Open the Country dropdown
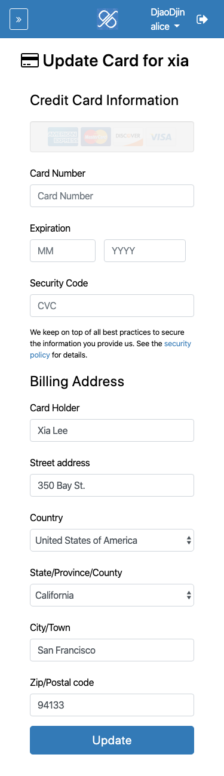Image resolution: width=224 pixels, height=776 pixels. click(x=112, y=540)
